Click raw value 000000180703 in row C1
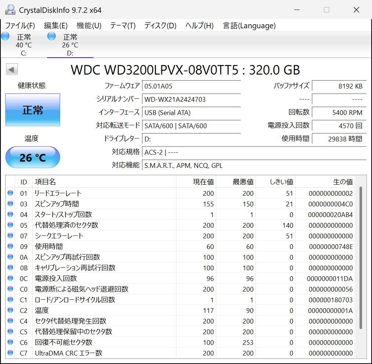Viewport: 372px width, 364px height. pyautogui.click(x=330, y=300)
